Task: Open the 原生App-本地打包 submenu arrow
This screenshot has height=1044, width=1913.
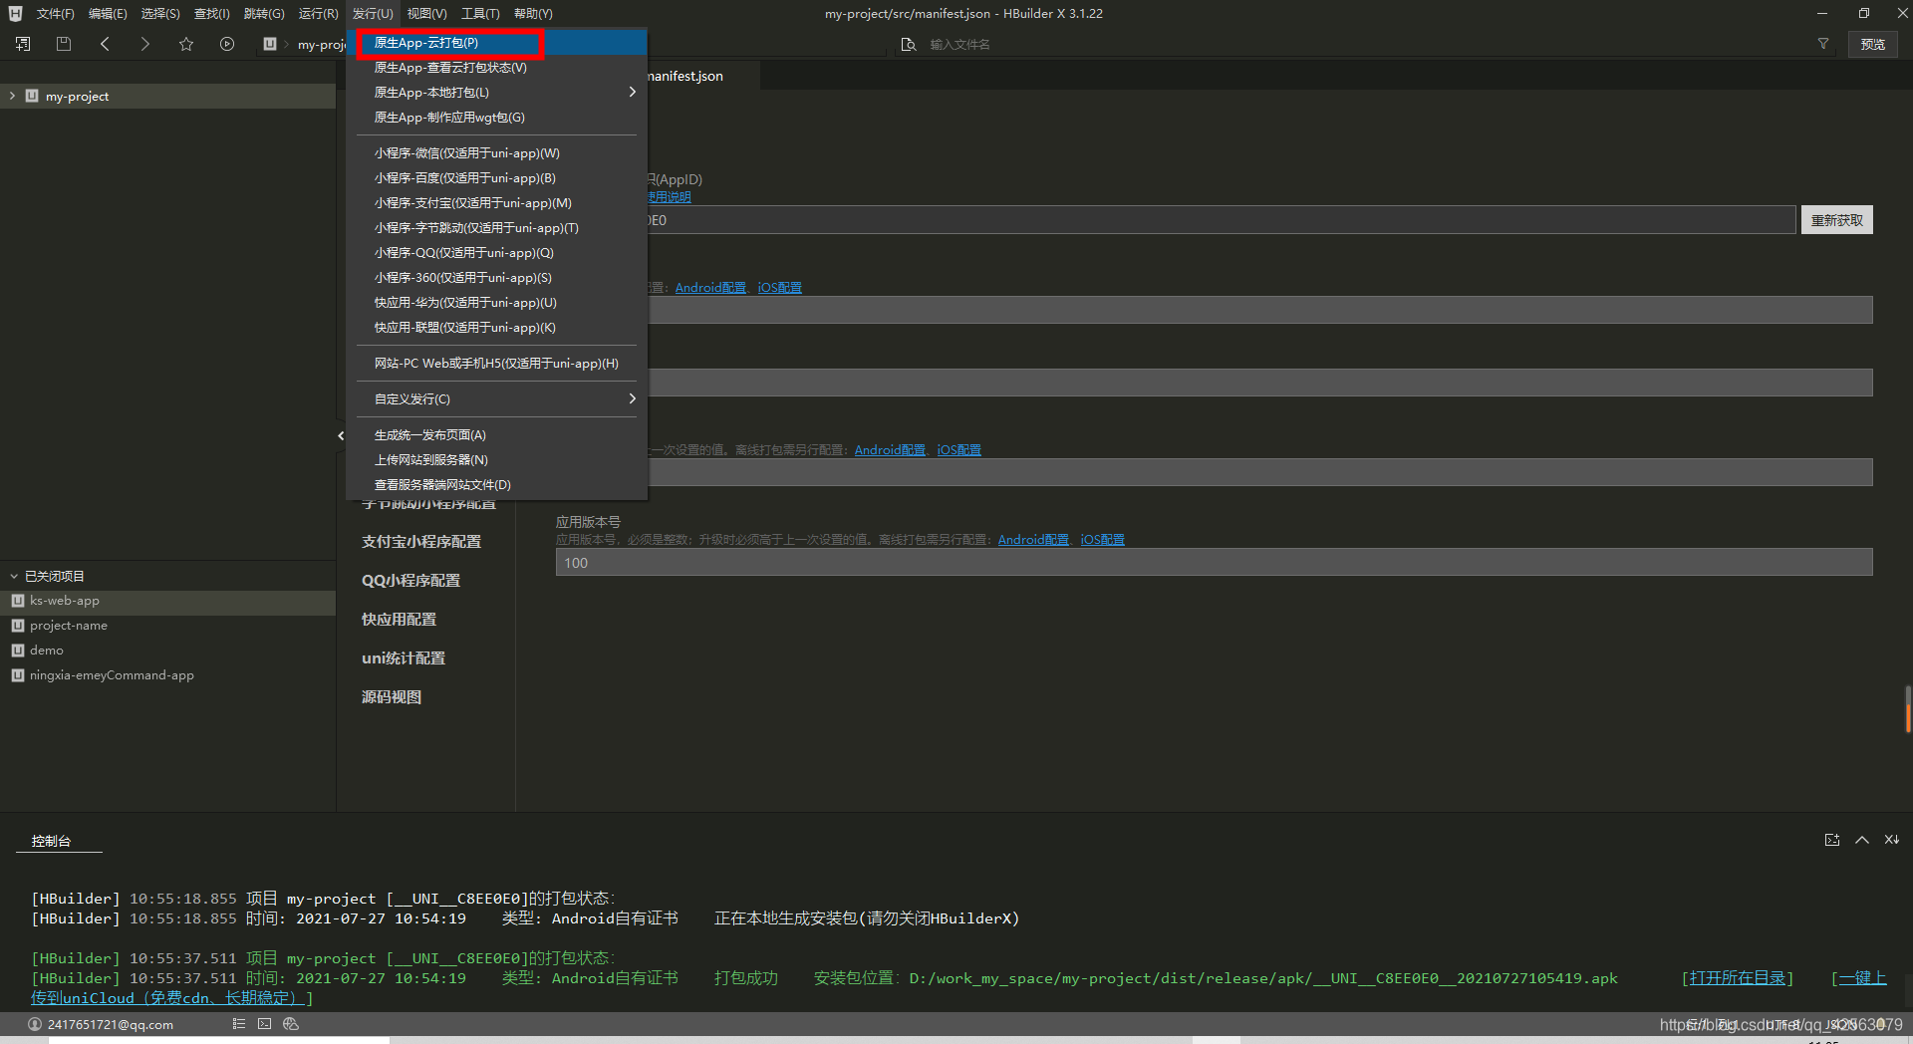Action: pyautogui.click(x=632, y=93)
